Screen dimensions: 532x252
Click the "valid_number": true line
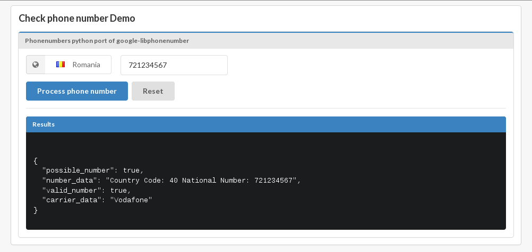point(87,191)
